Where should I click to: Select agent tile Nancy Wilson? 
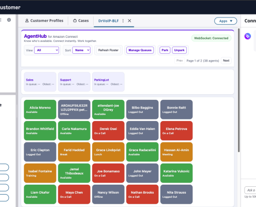(x=108, y=195)
